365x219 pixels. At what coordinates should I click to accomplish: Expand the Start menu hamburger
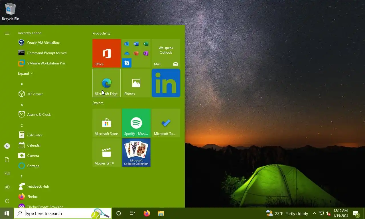click(7, 33)
